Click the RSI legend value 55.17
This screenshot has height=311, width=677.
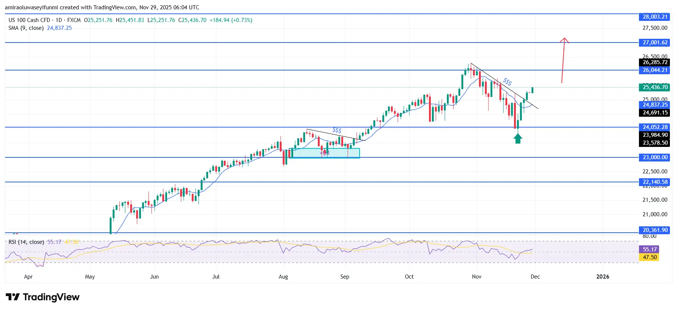point(54,242)
